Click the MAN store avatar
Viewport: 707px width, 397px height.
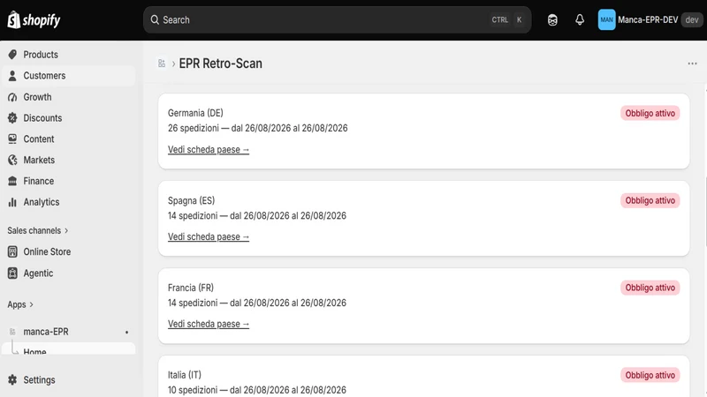coord(606,19)
